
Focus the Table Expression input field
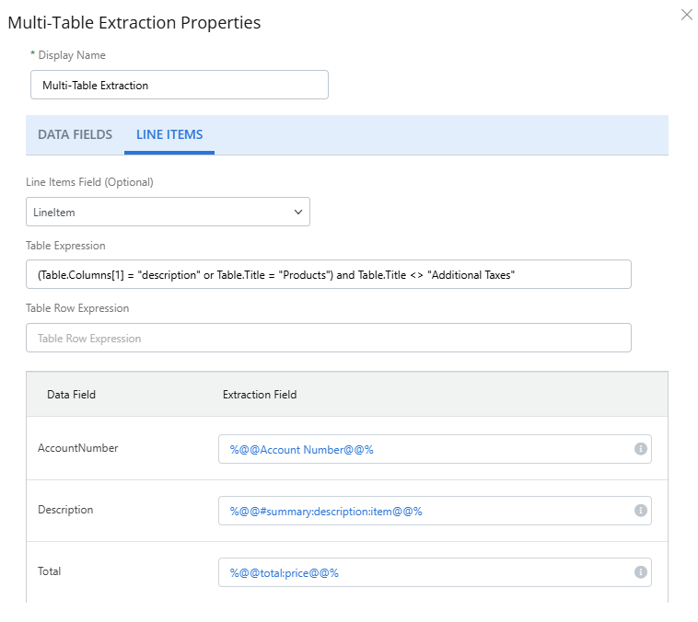[328, 274]
